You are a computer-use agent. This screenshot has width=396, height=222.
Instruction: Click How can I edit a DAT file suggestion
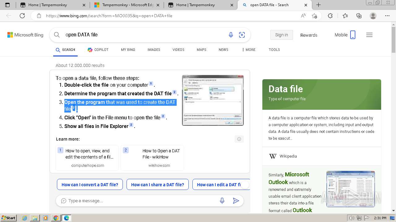click(221, 185)
